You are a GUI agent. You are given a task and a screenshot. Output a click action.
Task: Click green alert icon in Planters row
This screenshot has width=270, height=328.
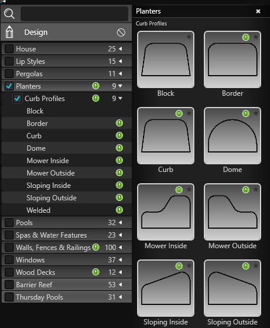point(96,86)
